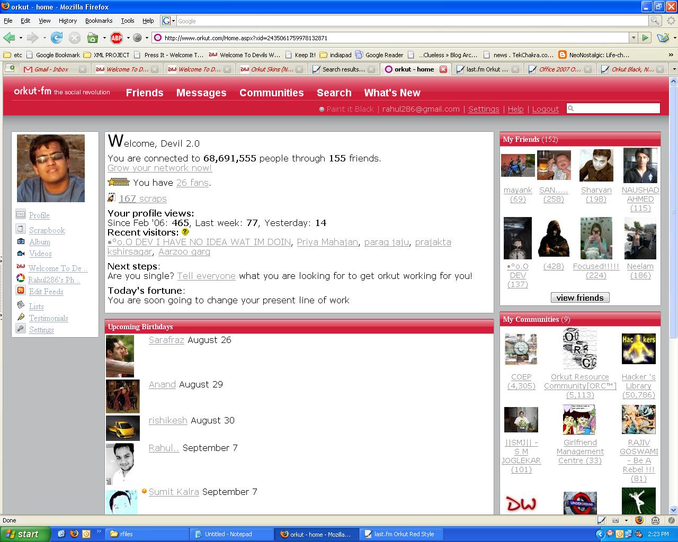678x542 pixels.
Task: Click the notepad-with-pencil icon on the navigation toolbar
Action: click(662, 38)
